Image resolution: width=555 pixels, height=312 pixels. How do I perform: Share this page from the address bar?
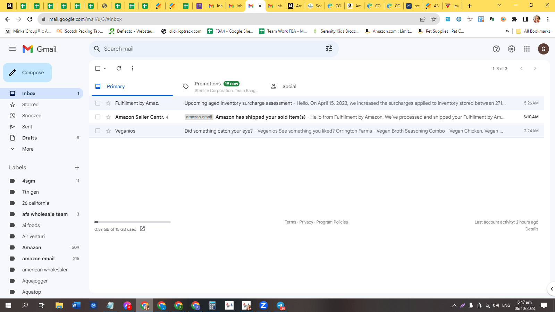point(423,19)
